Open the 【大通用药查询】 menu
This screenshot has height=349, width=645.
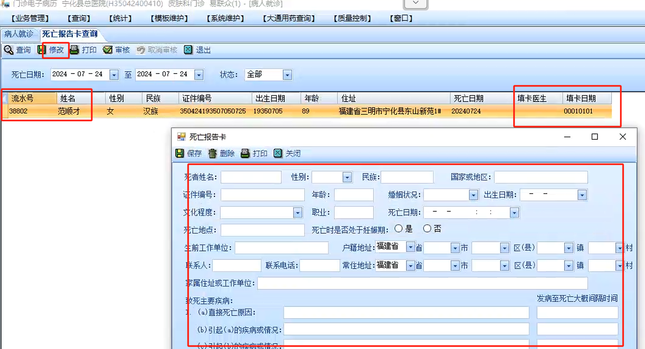pos(289,18)
